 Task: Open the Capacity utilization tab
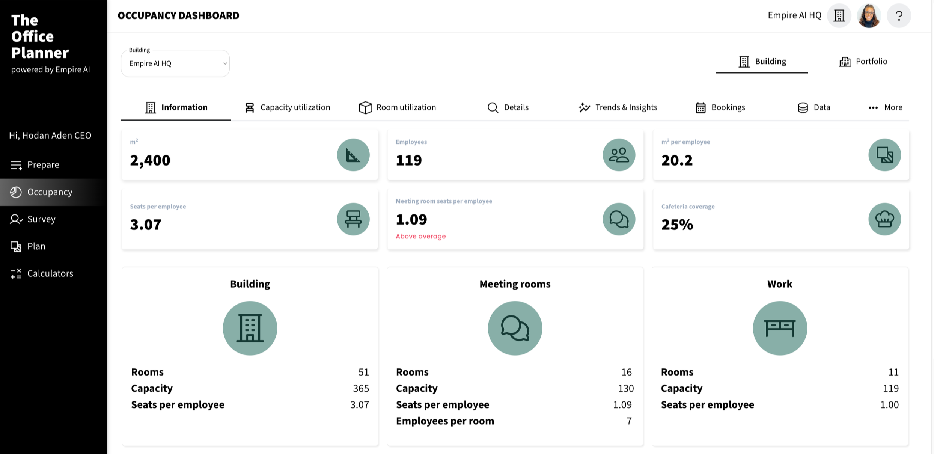pyautogui.click(x=288, y=107)
